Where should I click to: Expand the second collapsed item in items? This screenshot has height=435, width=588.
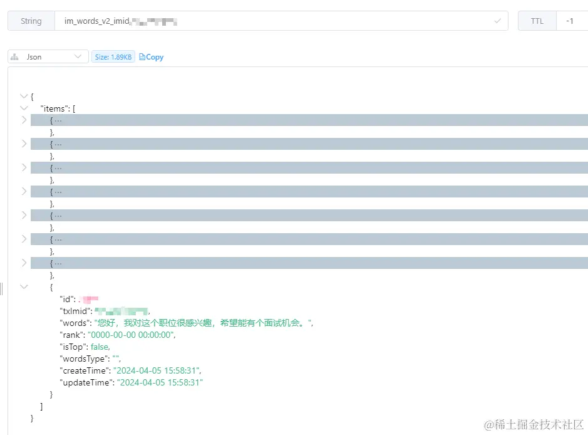click(x=24, y=144)
